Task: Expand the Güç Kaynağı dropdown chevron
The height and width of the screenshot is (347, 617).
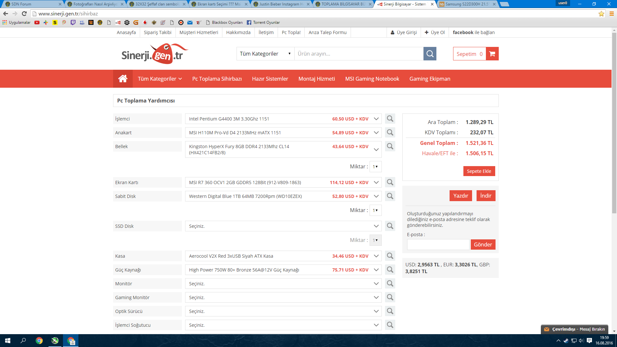Action: coord(376,270)
